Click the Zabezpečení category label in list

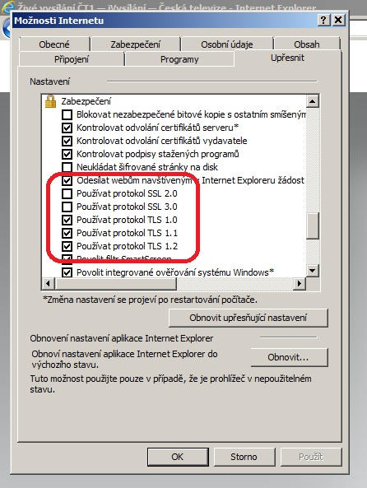point(86,101)
